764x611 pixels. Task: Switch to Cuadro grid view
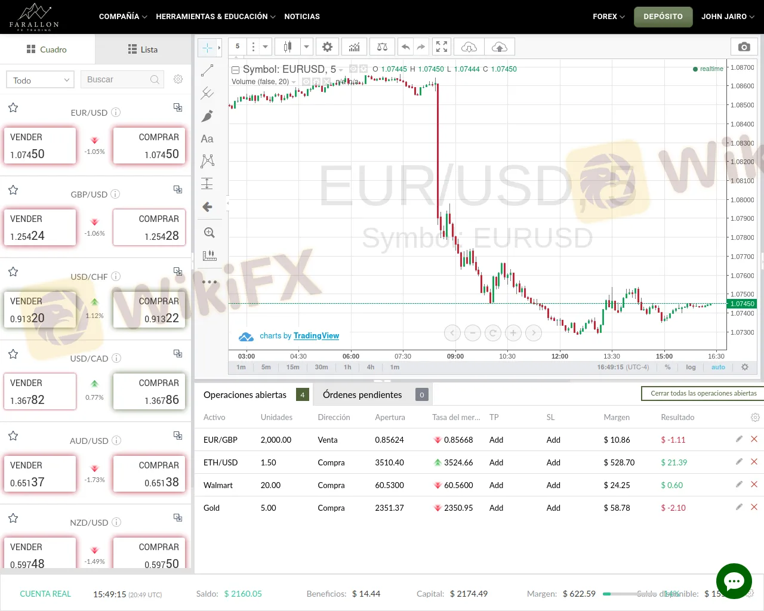point(47,50)
